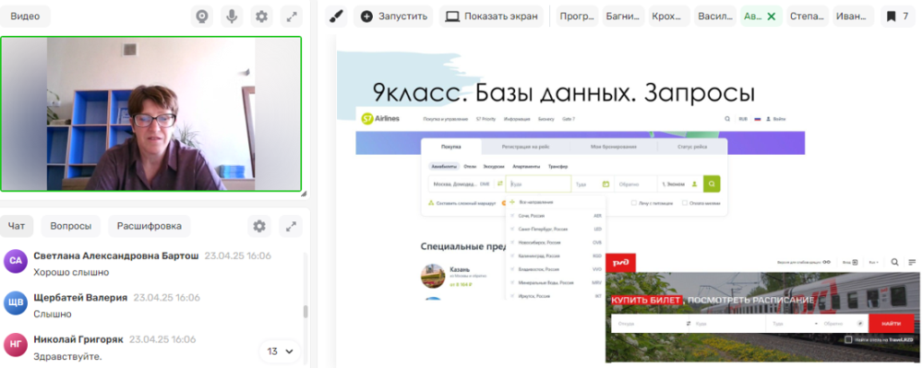Click ПОСМОТРЕТЬ РАСПИСАНИЕ link

pyautogui.click(x=751, y=301)
